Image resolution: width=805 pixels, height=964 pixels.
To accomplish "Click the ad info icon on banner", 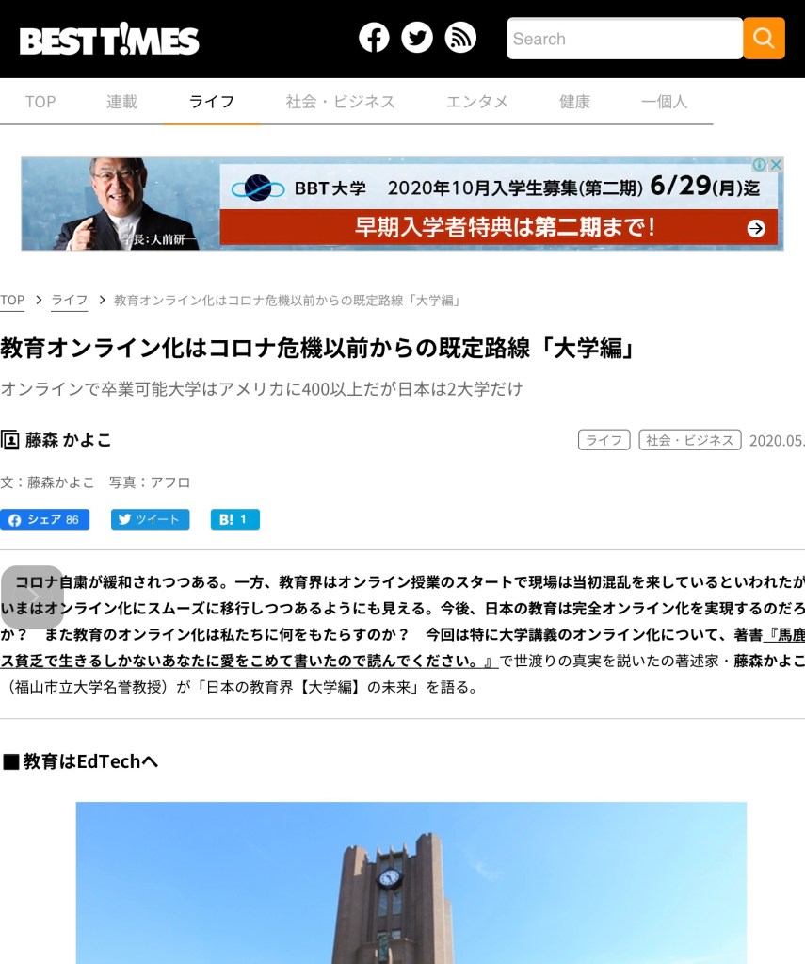I will [x=759, y=165].
